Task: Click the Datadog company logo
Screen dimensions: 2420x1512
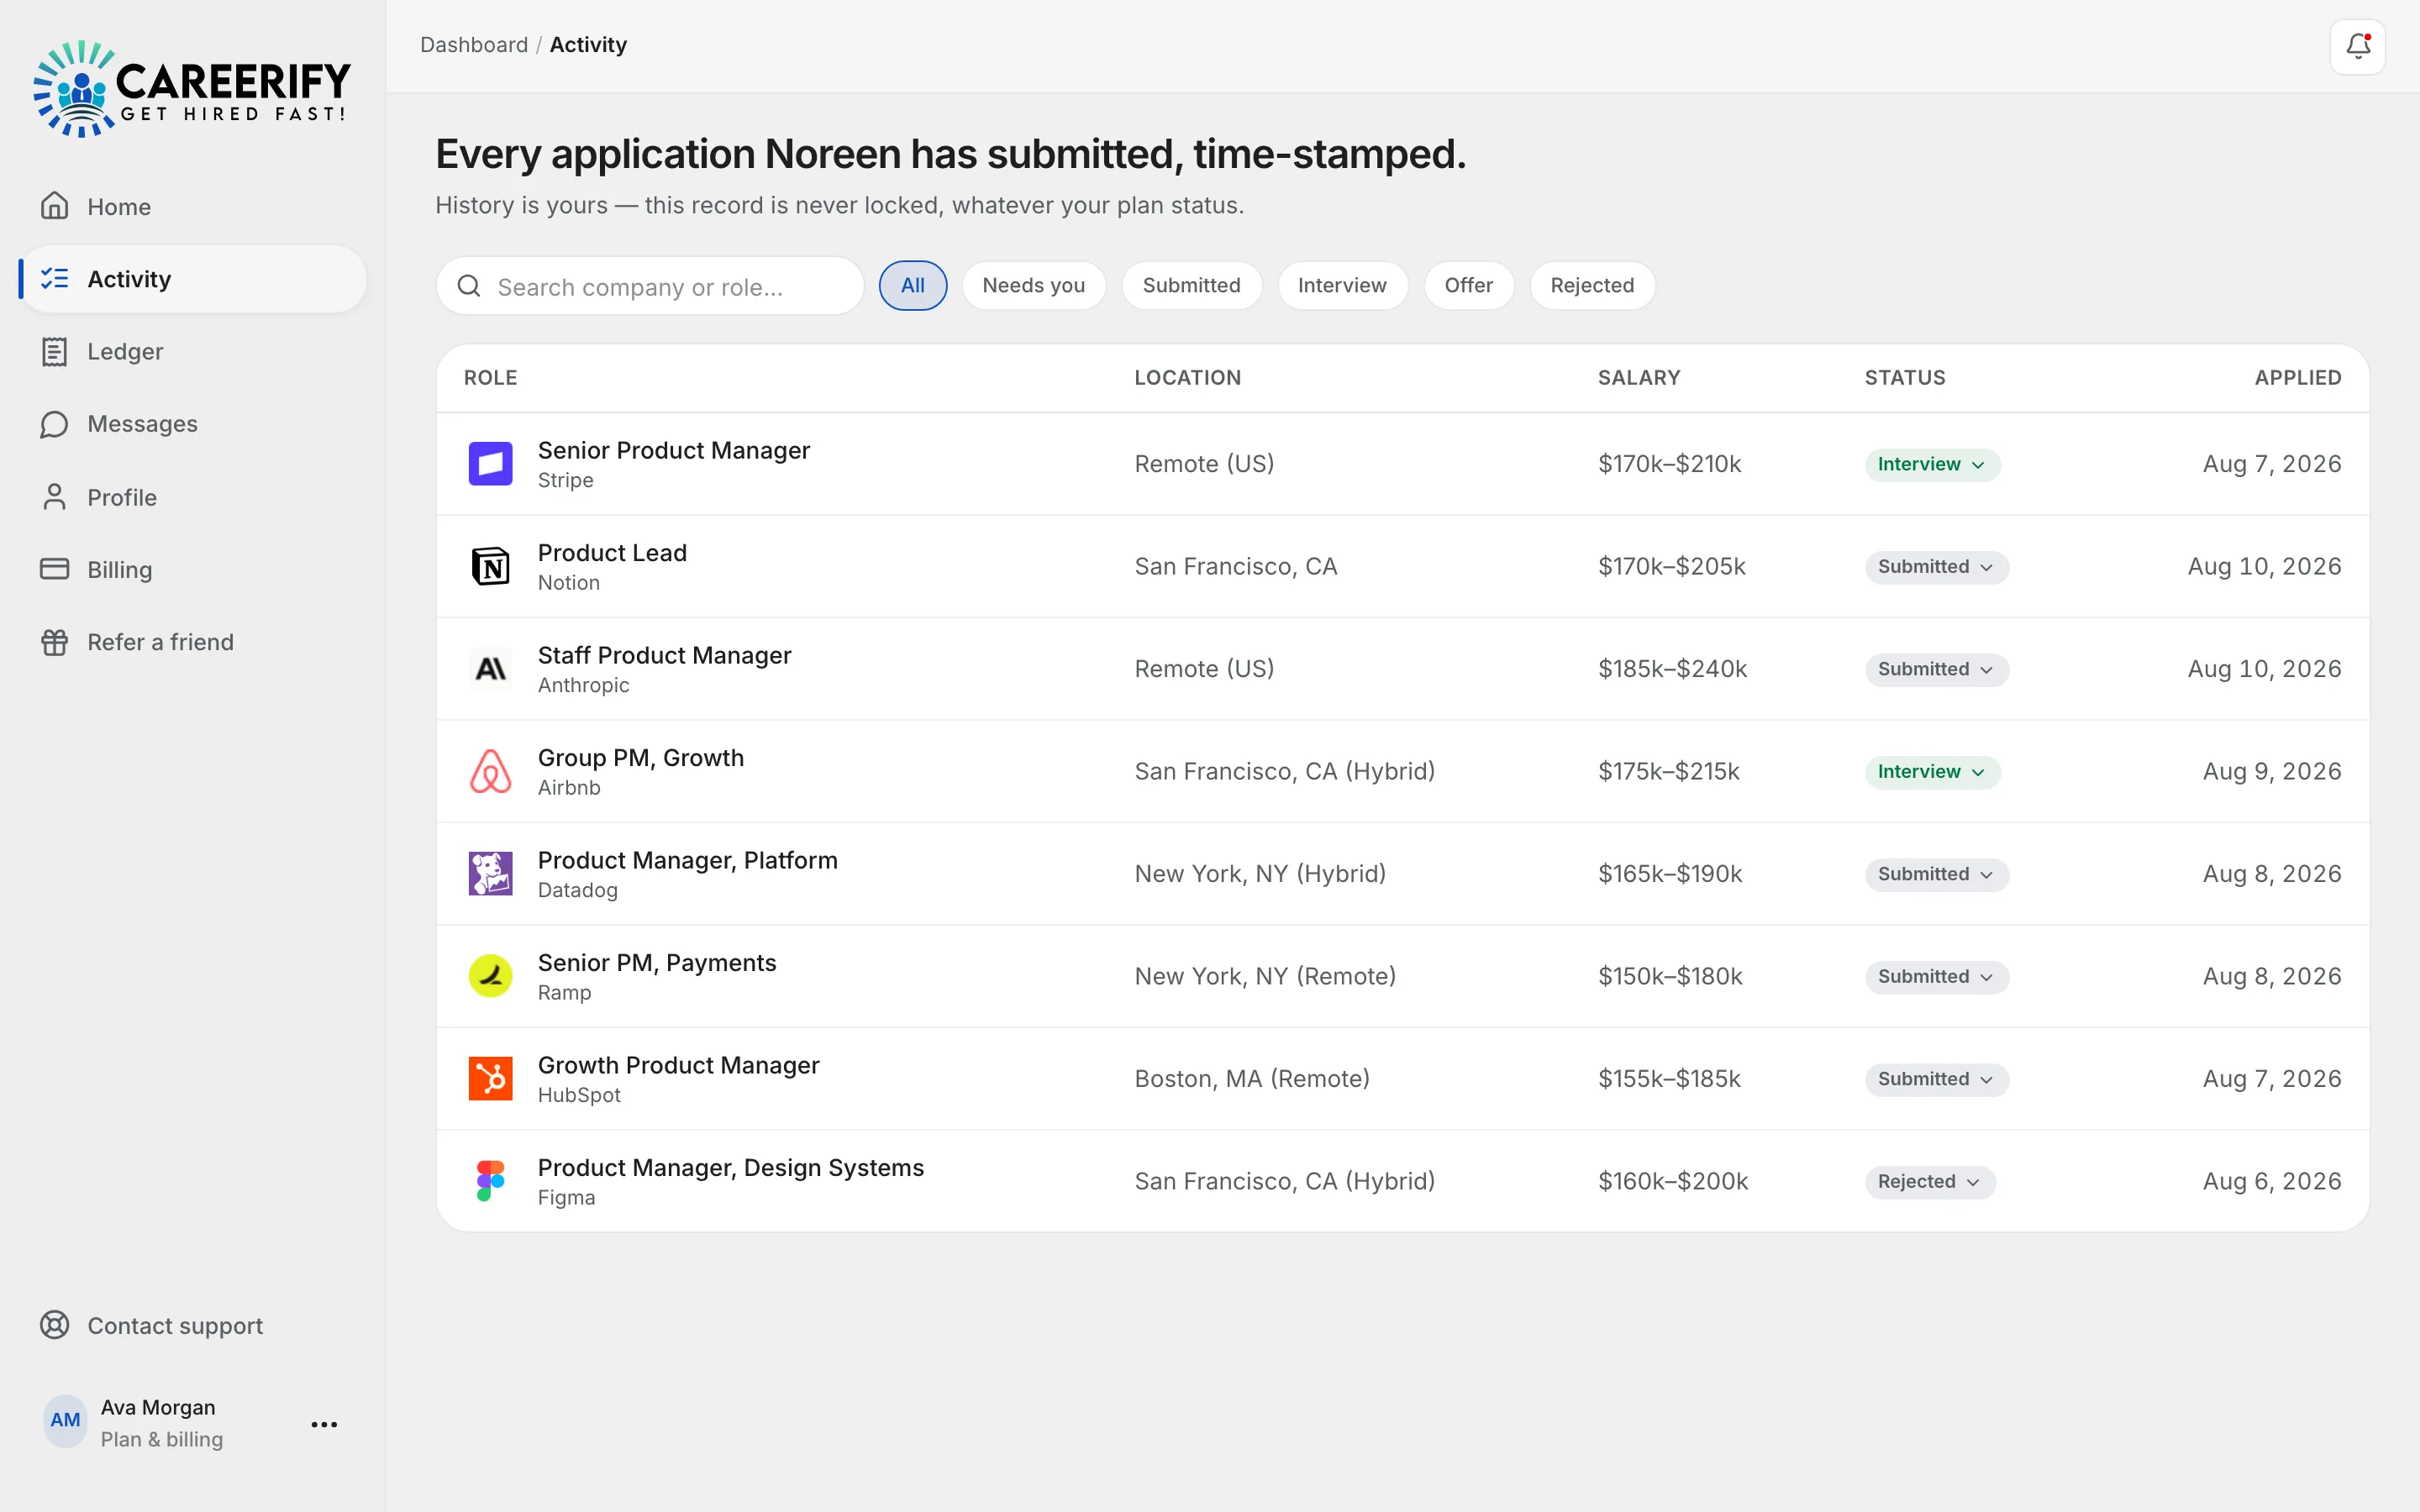Action: 490,874
